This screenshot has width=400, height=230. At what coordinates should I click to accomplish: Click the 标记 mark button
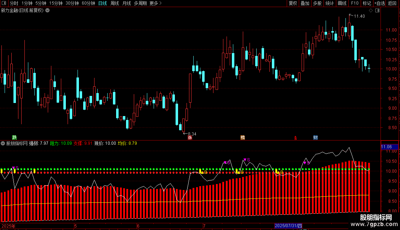point(367,3)
